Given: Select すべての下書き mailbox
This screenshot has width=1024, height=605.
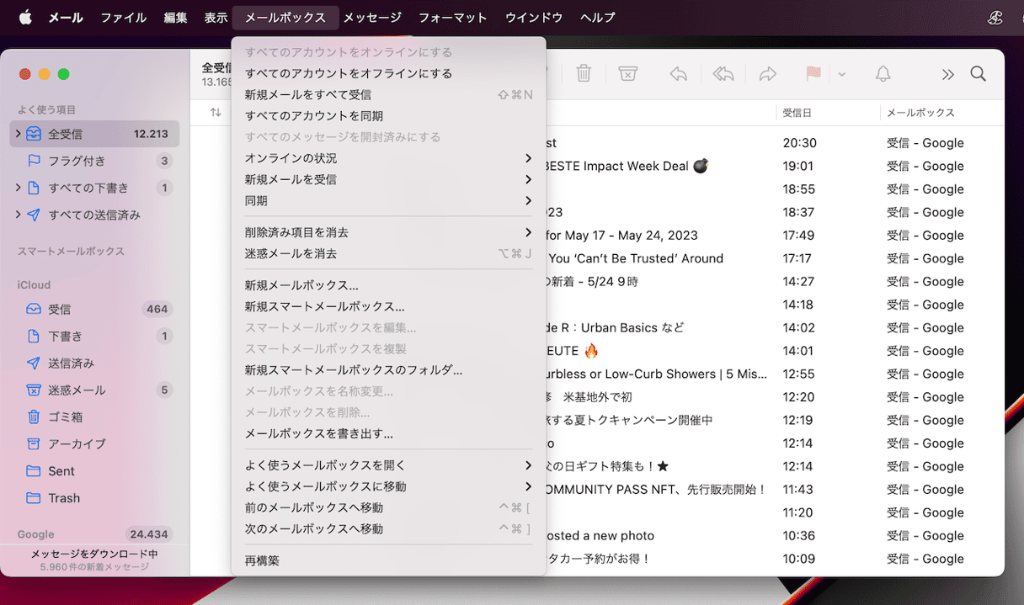Looking at the screenshot, I should point(94,188).
